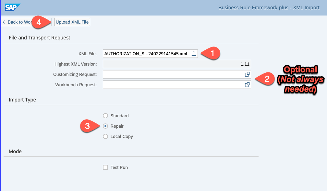This screenshot has height=191, width=327.
Task: Open value help for Customizing Request
Action: pos(247,74)
